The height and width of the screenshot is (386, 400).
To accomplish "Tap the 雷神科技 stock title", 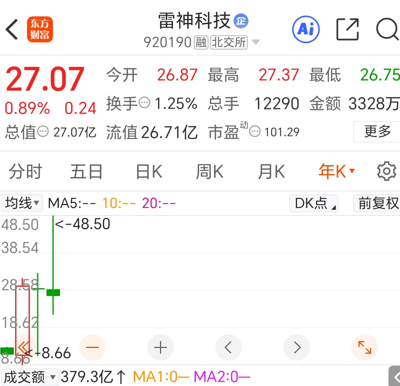I will pos(194,21).
